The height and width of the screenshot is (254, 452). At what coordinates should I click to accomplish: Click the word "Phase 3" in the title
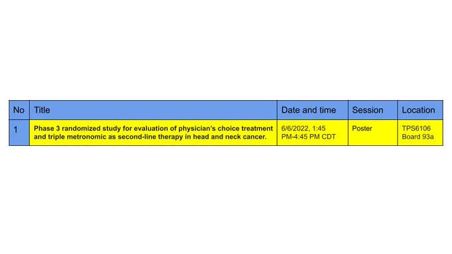point(47,129)
